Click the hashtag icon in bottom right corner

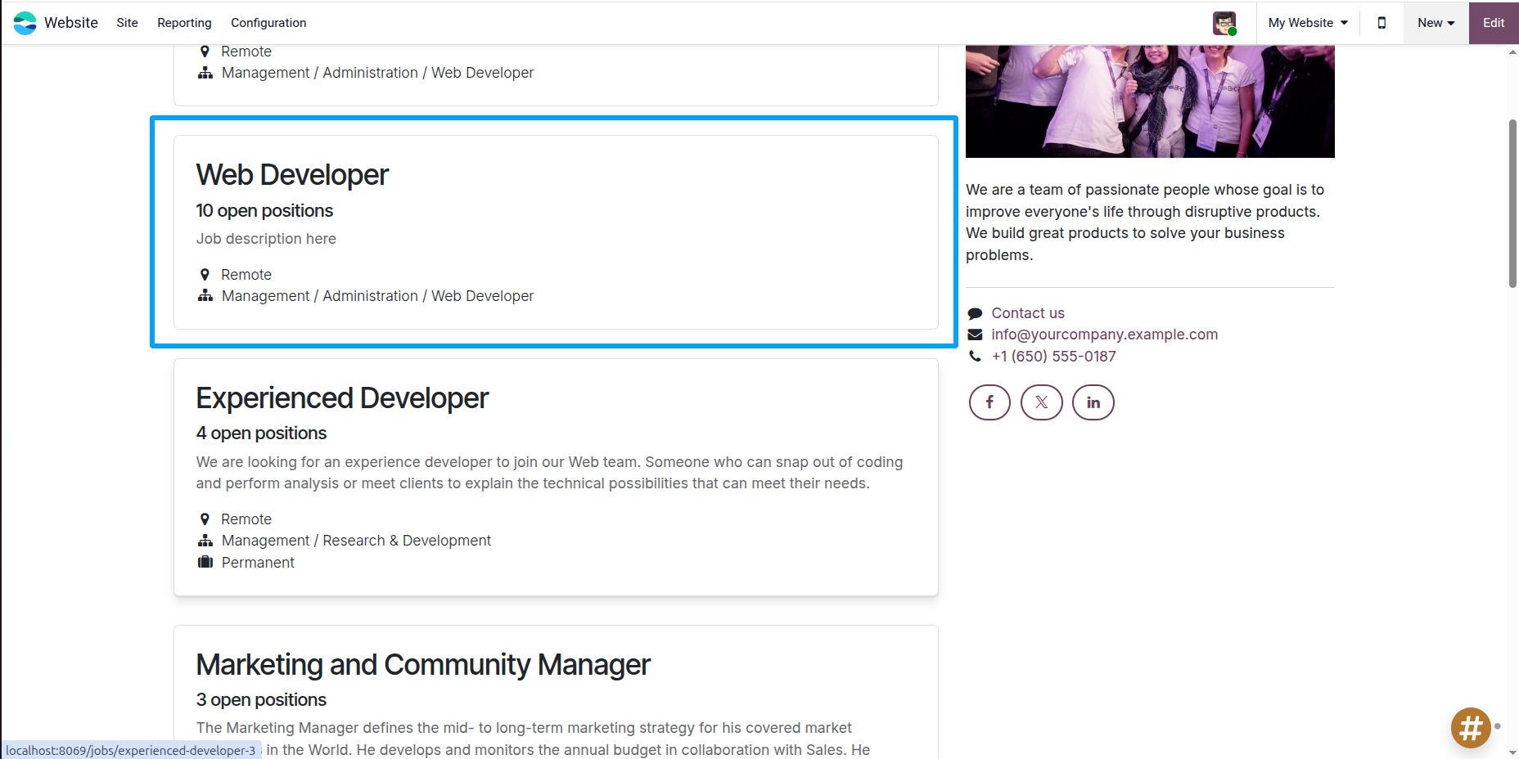[1471, 727]
